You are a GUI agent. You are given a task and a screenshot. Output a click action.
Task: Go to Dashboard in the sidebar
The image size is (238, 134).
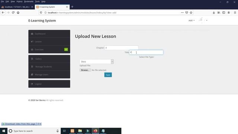[49, 34]
